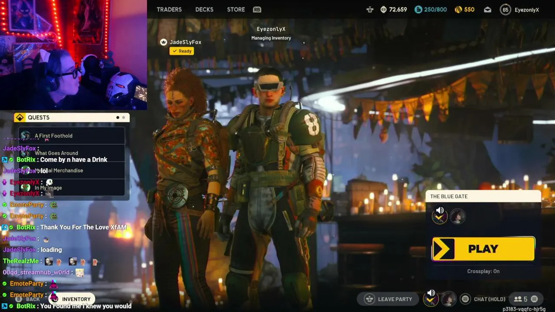Click The Blue Gate map title
The width and height of the screenshot is (555, 312).
449,196
